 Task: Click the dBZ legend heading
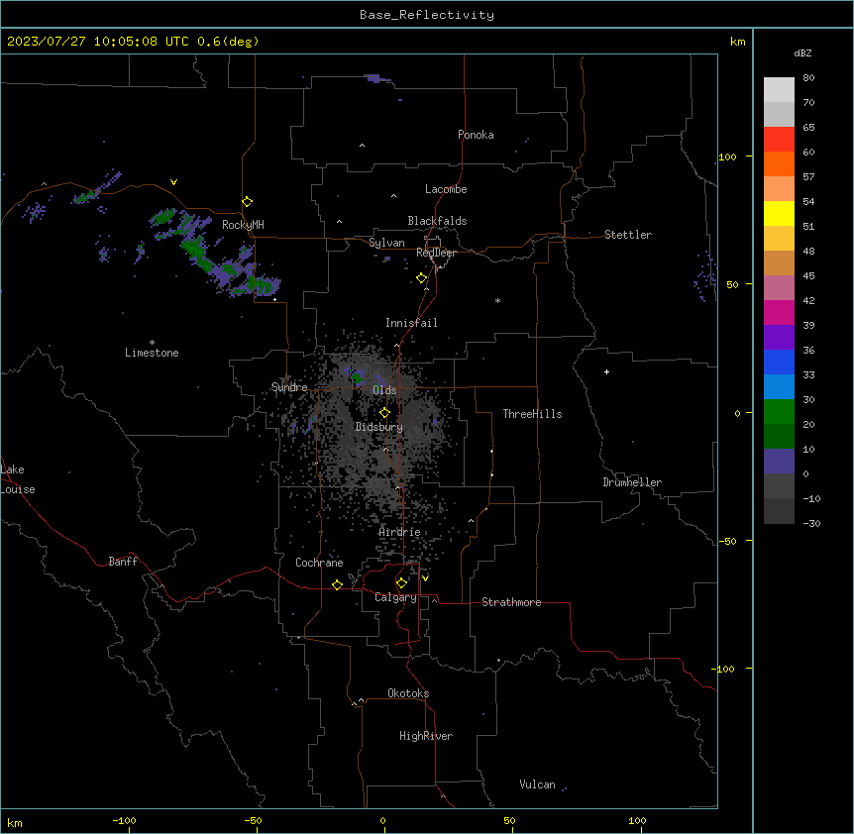tap(802, 53)
